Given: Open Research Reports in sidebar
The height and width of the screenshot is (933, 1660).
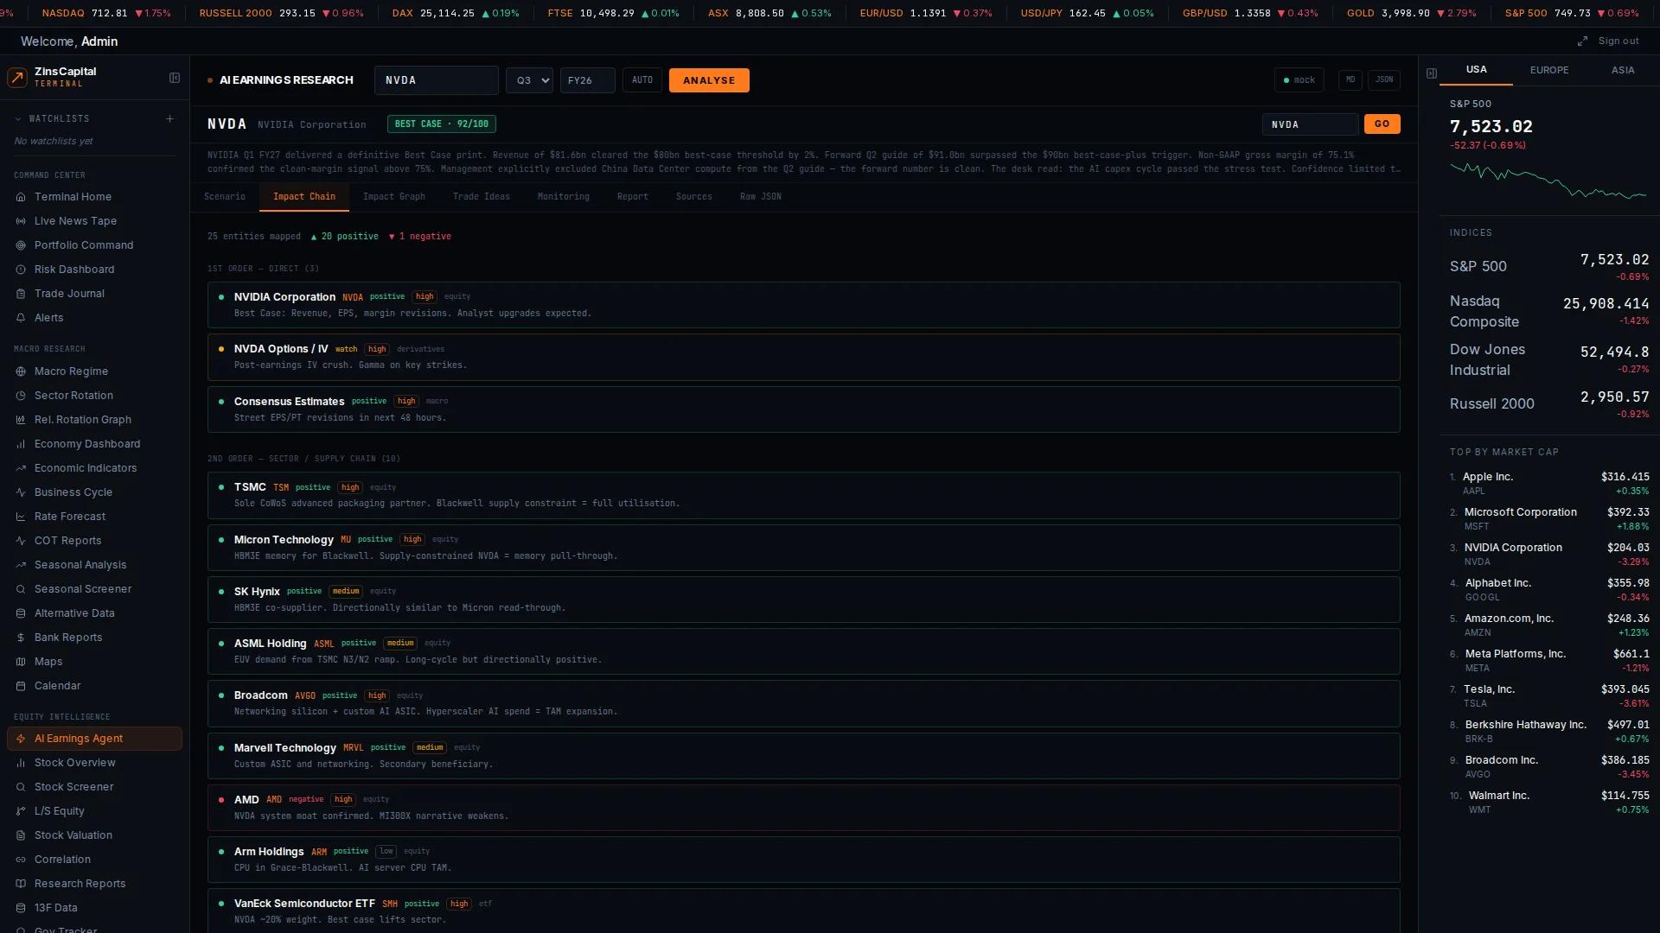Looking at the screenshot, I should [94, 884].
